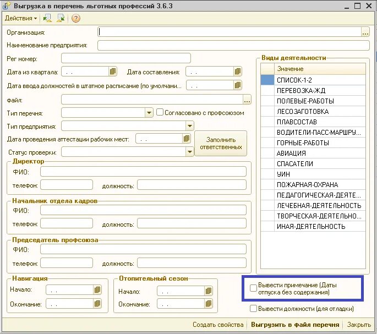The width and height of the screenshot is (377, 334).
Task: Click Создать свойства button
Action: [218, 325]
